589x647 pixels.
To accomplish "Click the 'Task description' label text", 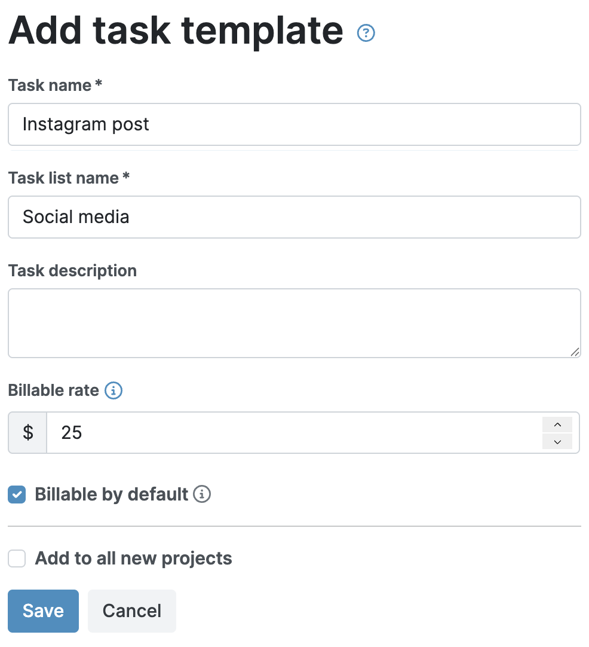I will (72, 271).
